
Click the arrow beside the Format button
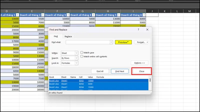click(x=147, y=42)
